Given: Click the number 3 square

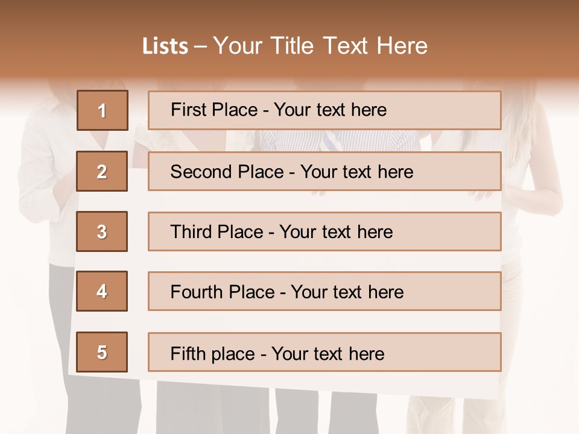Looking at the screenshot, I should click(x=103, y=231).
